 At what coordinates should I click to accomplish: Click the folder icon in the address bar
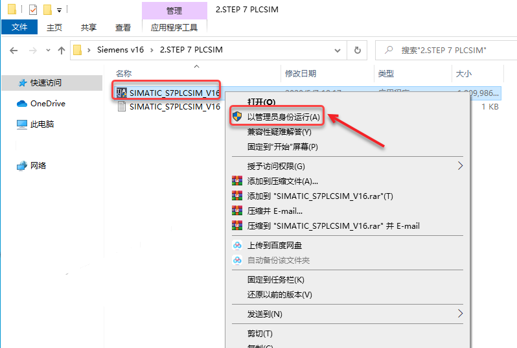(78, 50)
